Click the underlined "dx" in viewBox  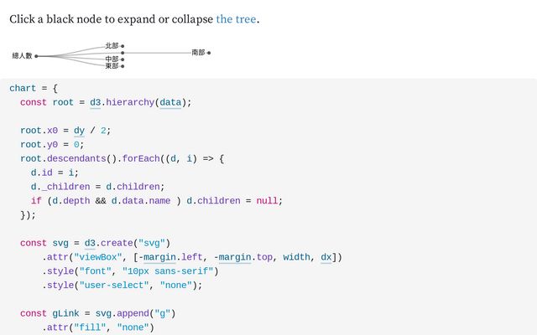tap(326, 257)
